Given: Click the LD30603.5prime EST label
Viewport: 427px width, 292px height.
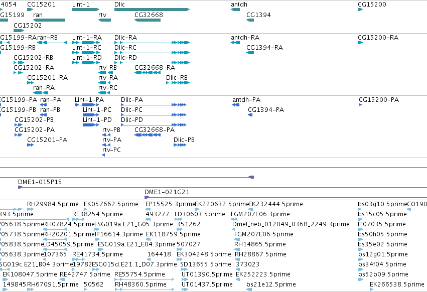Looking at the screenshot, I should tap(200, 214).
